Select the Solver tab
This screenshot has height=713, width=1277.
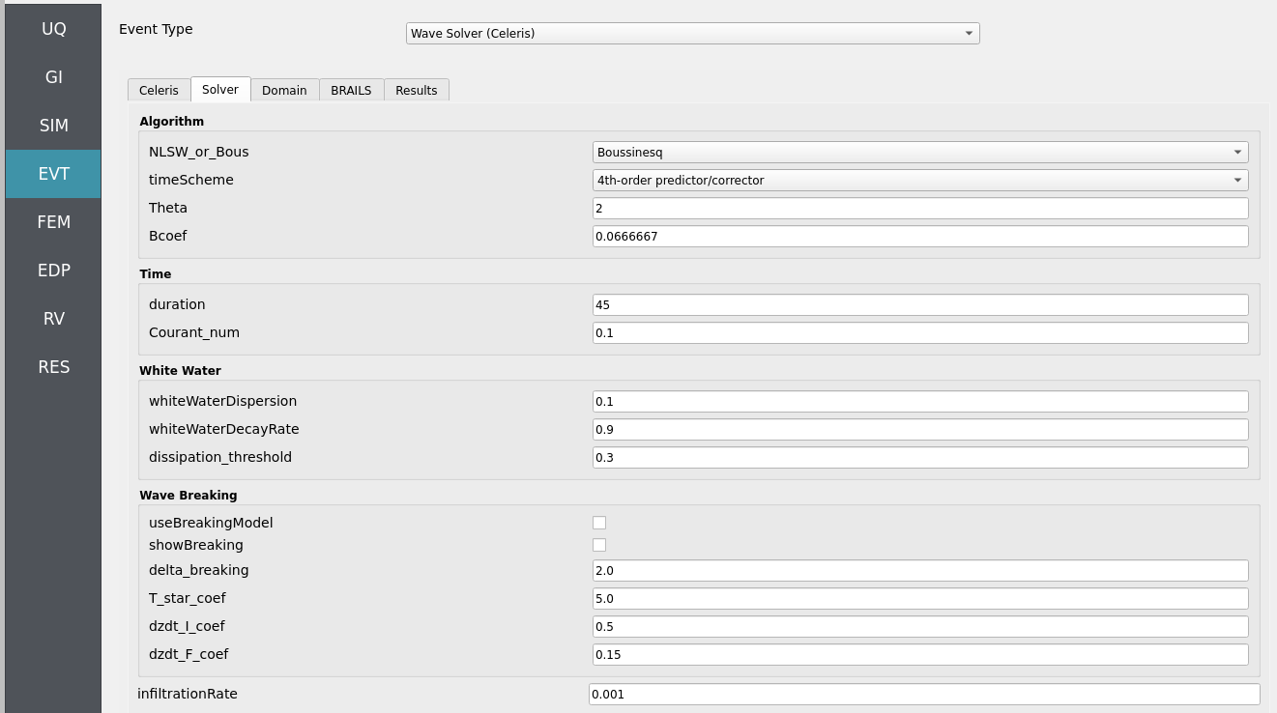220,89
